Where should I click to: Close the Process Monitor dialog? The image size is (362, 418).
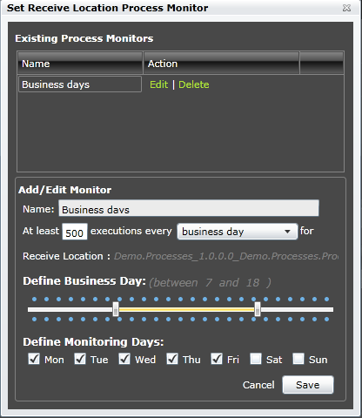click(346, 8)
